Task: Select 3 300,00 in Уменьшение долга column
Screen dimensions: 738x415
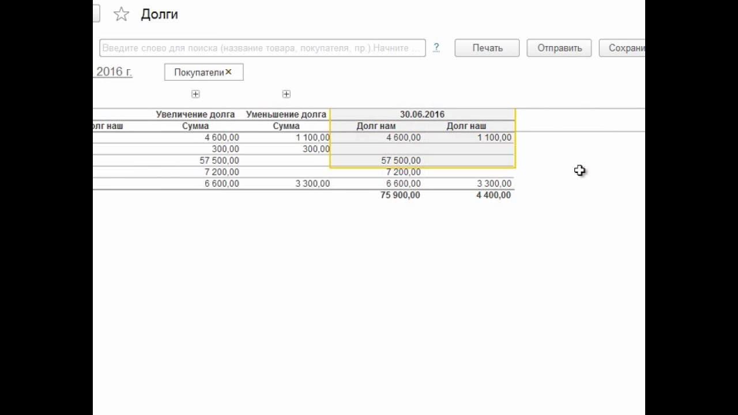Action: pos(312,183)
